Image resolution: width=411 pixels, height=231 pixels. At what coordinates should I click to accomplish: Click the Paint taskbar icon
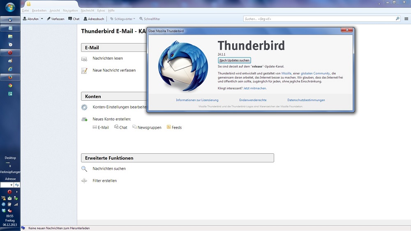(x=10, y=61)
